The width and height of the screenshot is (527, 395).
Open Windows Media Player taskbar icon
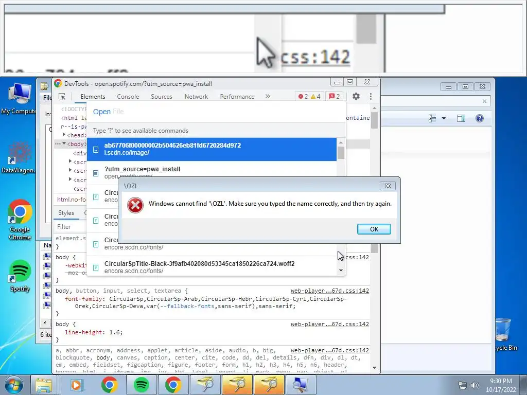coord(76,385)
